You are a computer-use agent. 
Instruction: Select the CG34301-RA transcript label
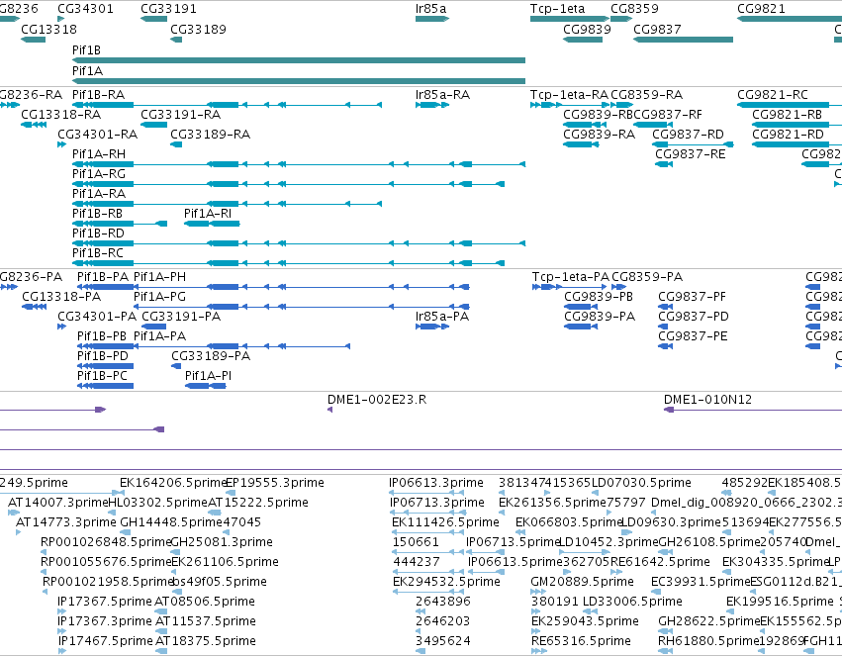click(97, 135)
